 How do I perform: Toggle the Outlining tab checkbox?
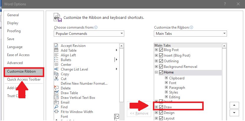pos(161,61)
